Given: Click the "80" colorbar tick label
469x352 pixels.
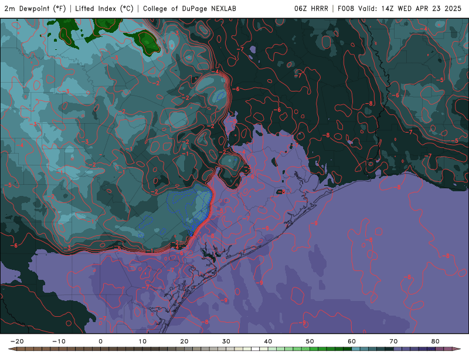Looking at the screenshot, I should pyautogui.click(x=436, y=341).
